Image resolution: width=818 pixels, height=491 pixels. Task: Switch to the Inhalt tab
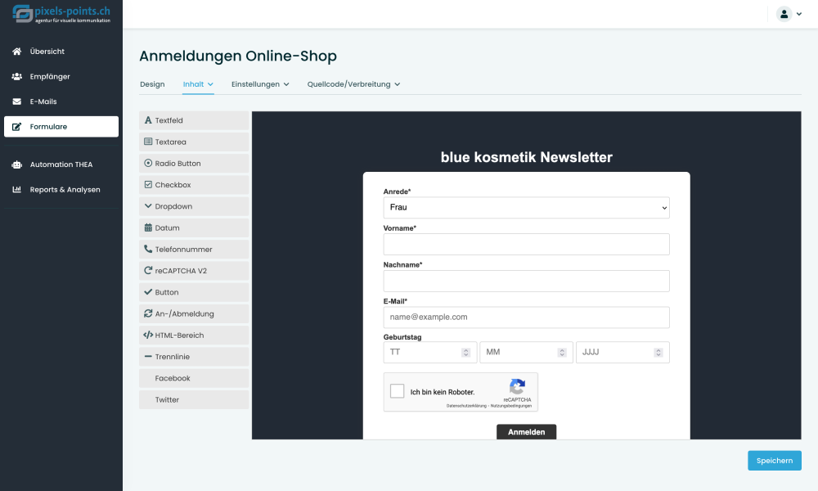point(193,84)
